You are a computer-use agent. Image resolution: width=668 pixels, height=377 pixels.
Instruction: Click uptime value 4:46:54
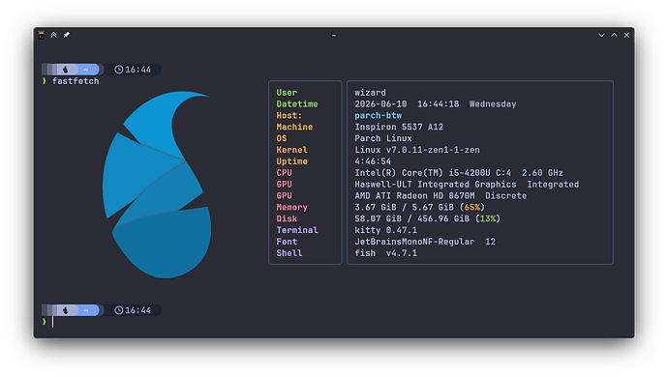[373, 161]
